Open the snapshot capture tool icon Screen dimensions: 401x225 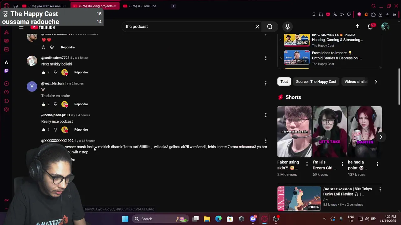(321, 14)
